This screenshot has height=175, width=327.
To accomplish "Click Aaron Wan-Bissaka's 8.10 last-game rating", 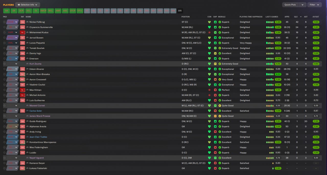I will [x=278, y=74].
